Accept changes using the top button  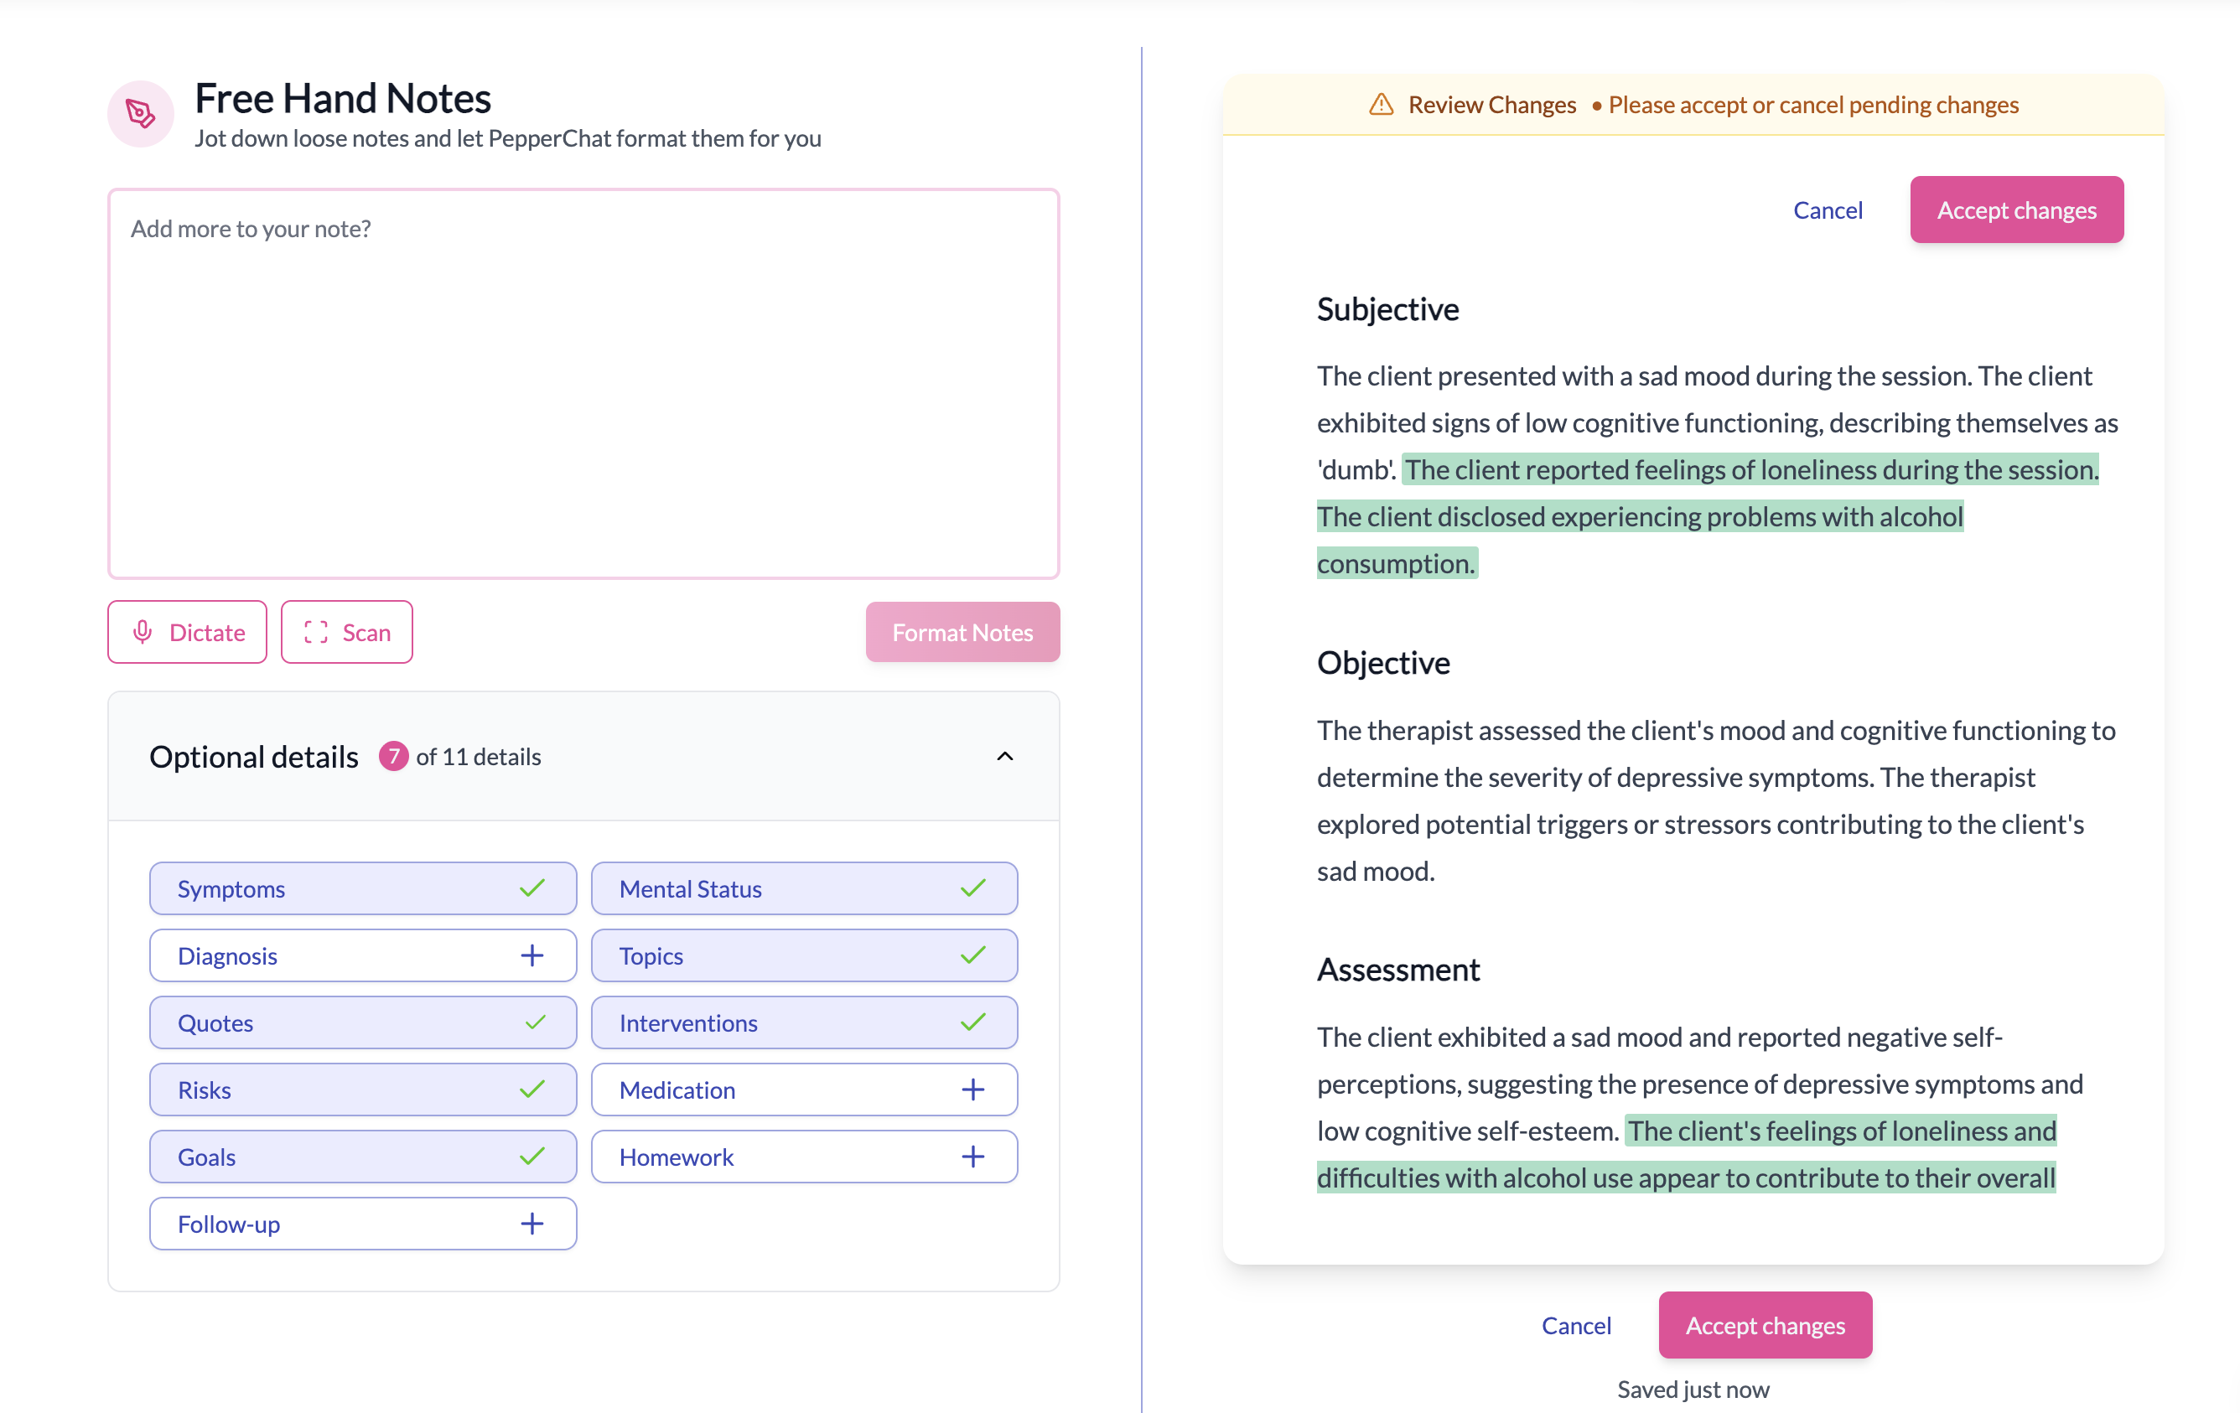tap(2016, 210)
